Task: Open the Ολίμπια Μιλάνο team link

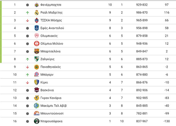Action: [x=52, y=44]
